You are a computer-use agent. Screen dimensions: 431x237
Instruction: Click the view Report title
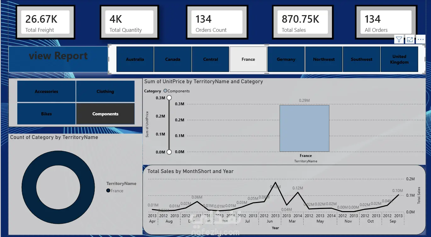tap(58, 56)
